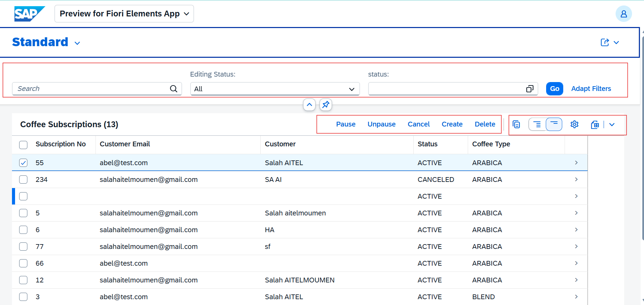Open table settings gear icon
This screenshot has width=644, height=305.
(574, 124)
